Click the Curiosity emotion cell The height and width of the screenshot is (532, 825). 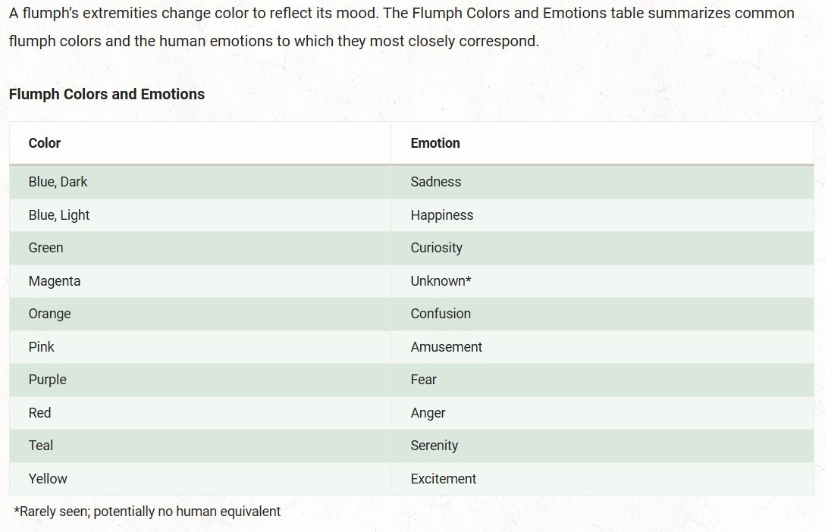[602, 248]
